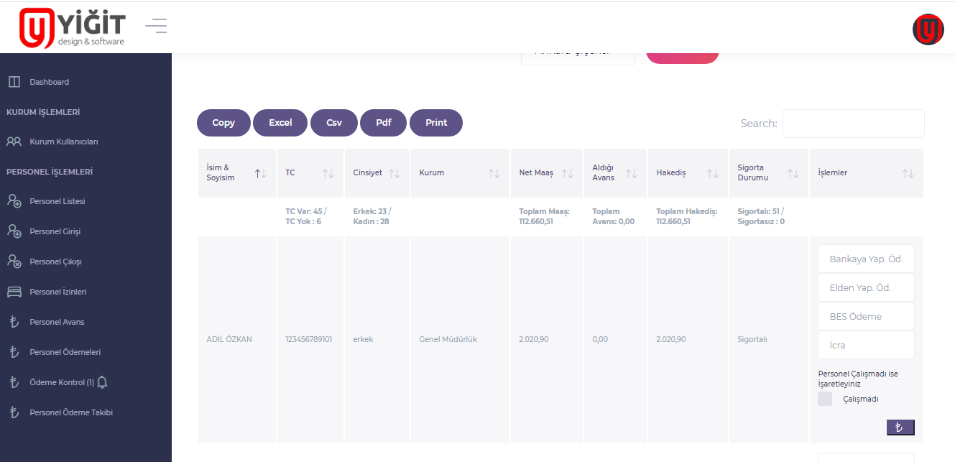Sort by İşlemler column arrows
The height and width of the screenshot is (462, 955).
click(x=908, y=173)
